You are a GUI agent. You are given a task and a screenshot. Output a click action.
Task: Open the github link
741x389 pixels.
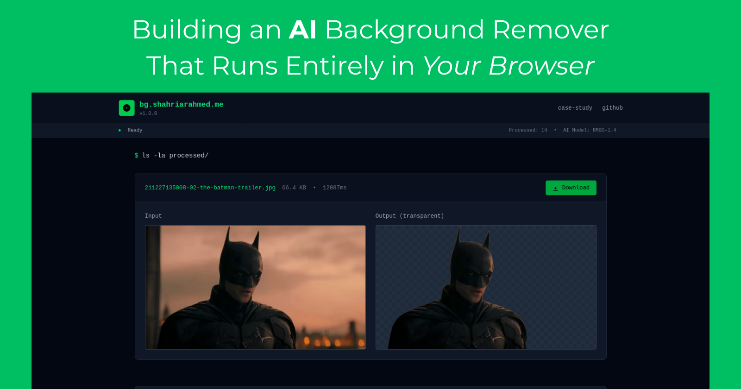612,108
